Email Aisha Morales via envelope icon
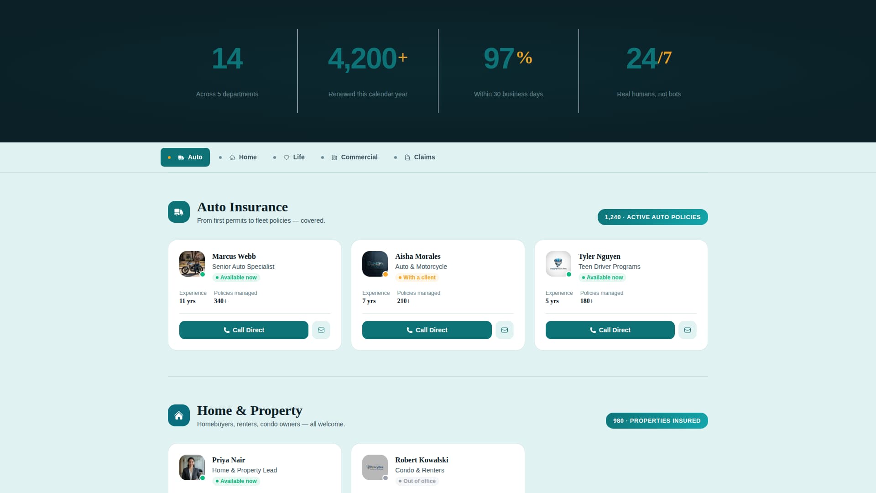 505,330
